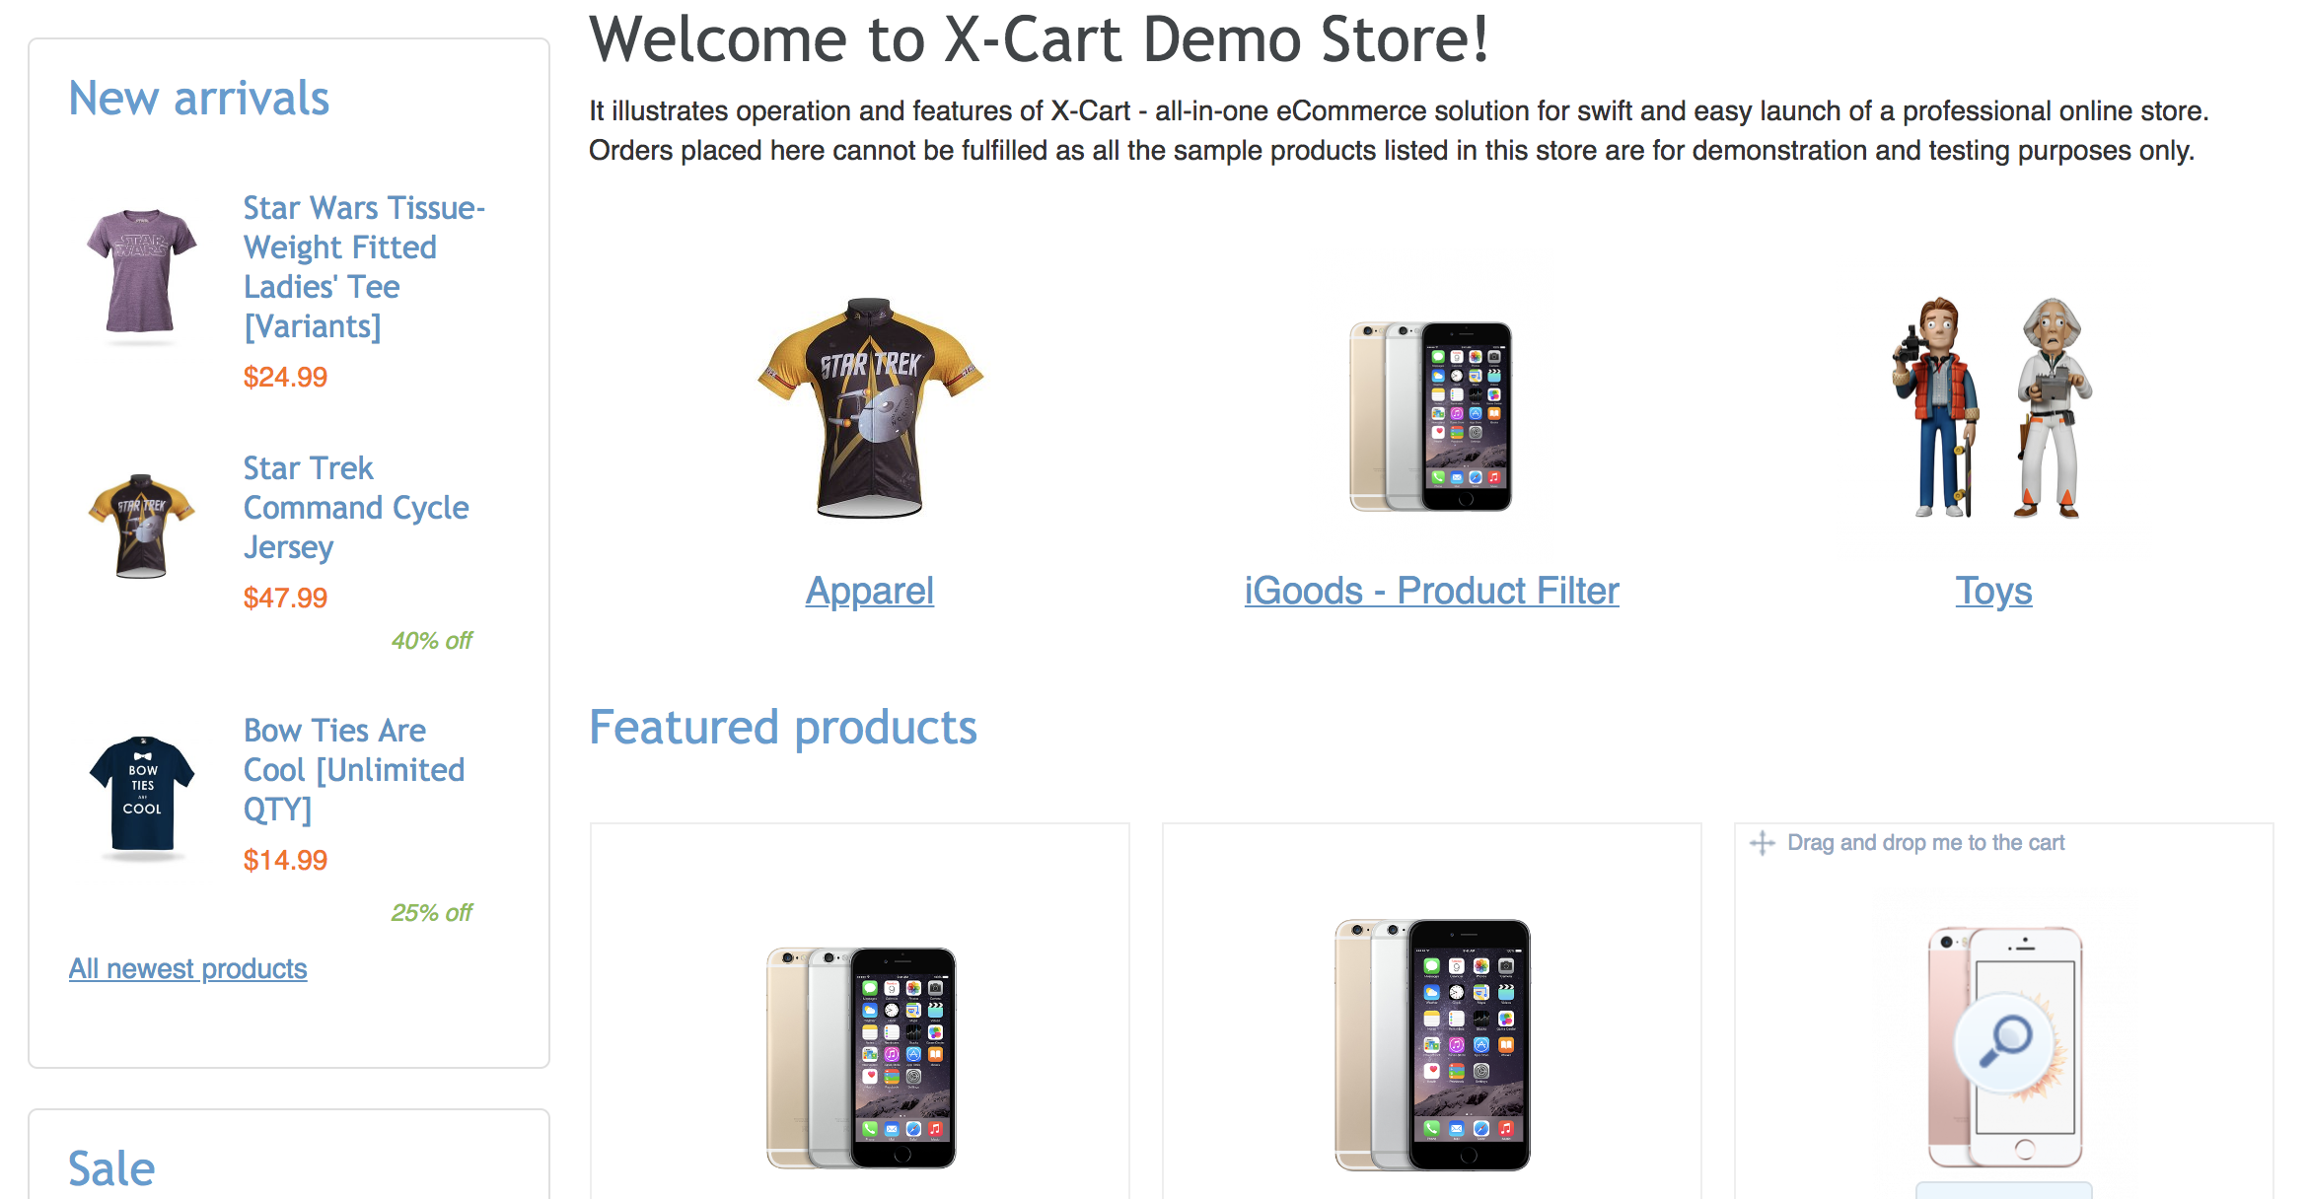2308x1199 pixels.
Task: Toggle the 40% off sale badge
Action: [x=432, y=641]
